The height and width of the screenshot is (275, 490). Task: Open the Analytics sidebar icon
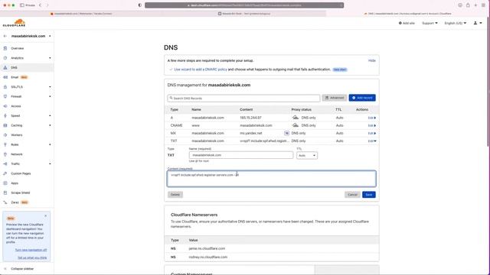click(x=5, y=58)
